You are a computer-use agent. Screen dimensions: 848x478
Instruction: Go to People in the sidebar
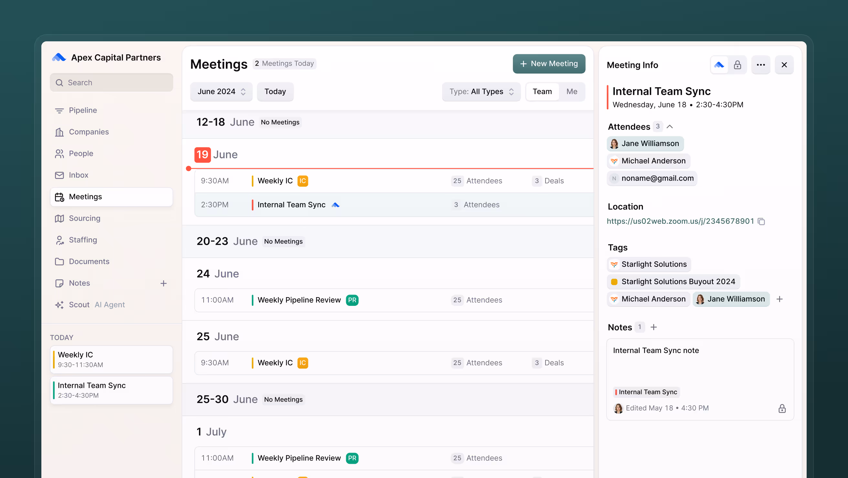point(111,153)
